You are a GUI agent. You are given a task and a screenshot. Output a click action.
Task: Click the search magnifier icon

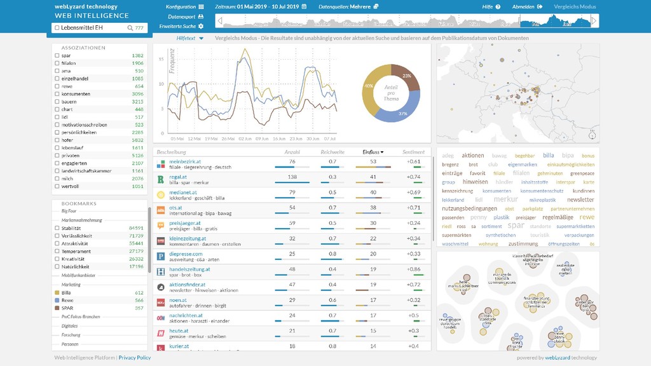(x=130, y=28)
